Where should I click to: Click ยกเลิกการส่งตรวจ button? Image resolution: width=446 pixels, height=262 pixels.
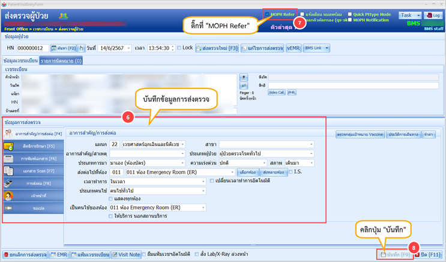click(25, 255)
